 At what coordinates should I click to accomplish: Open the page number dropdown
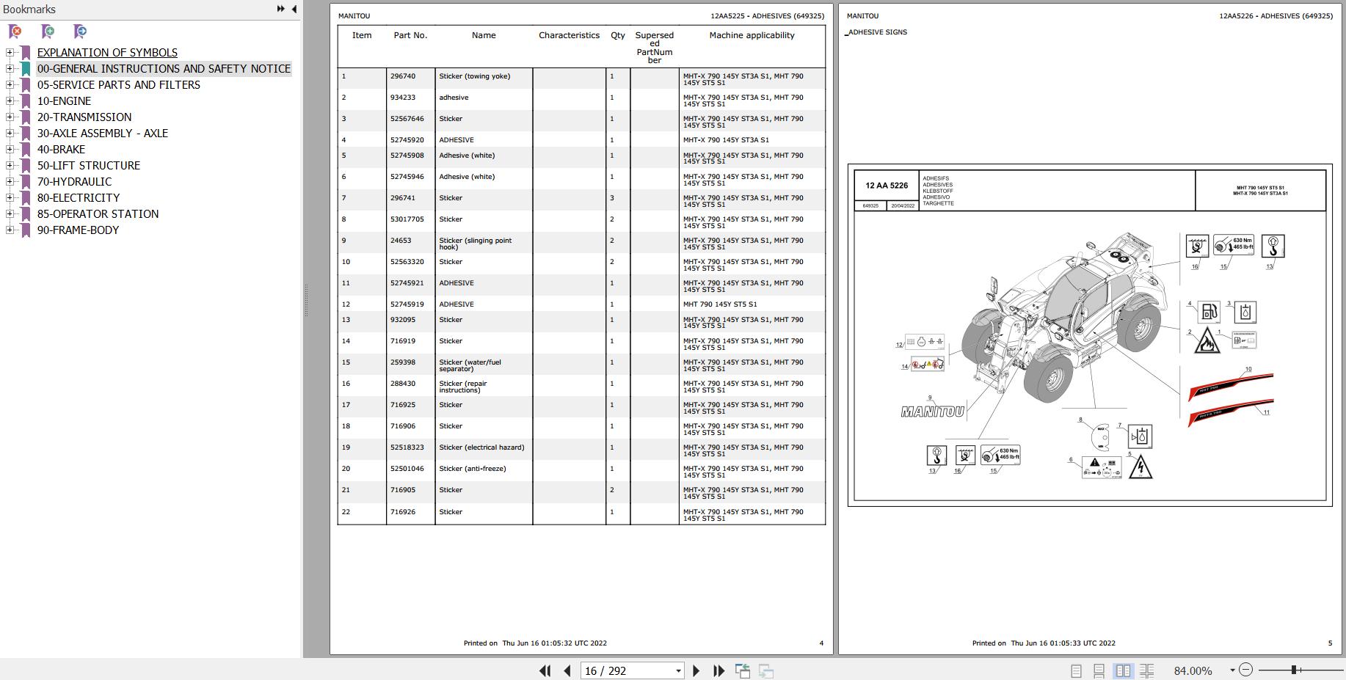click(678, 670)
